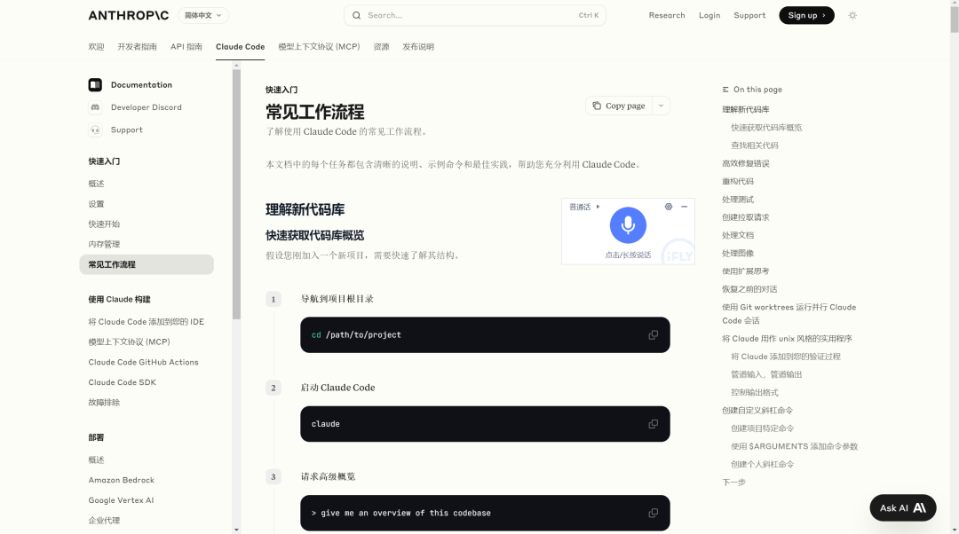Viewport: 959px width, 534px height.
Task: Open 概述 under 快速入门 in sidebar
Action: 96,184
